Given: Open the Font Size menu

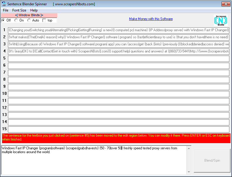Looking at the screenshot, I should 19,10.
